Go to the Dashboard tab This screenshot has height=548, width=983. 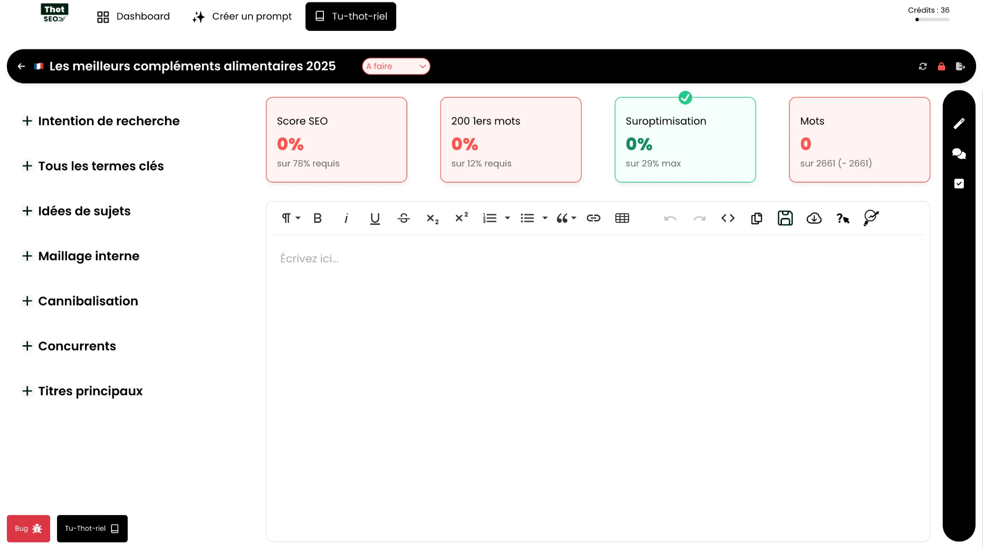133,17
